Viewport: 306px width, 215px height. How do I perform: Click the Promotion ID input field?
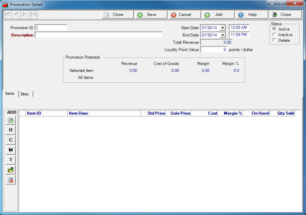(x=51, y=28)
